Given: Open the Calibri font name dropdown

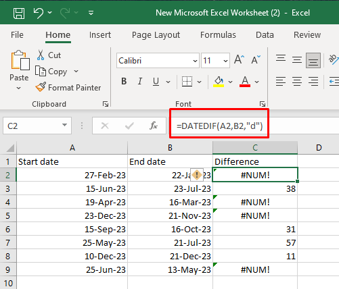Looking at the screenshot, I should click(195, 61).
